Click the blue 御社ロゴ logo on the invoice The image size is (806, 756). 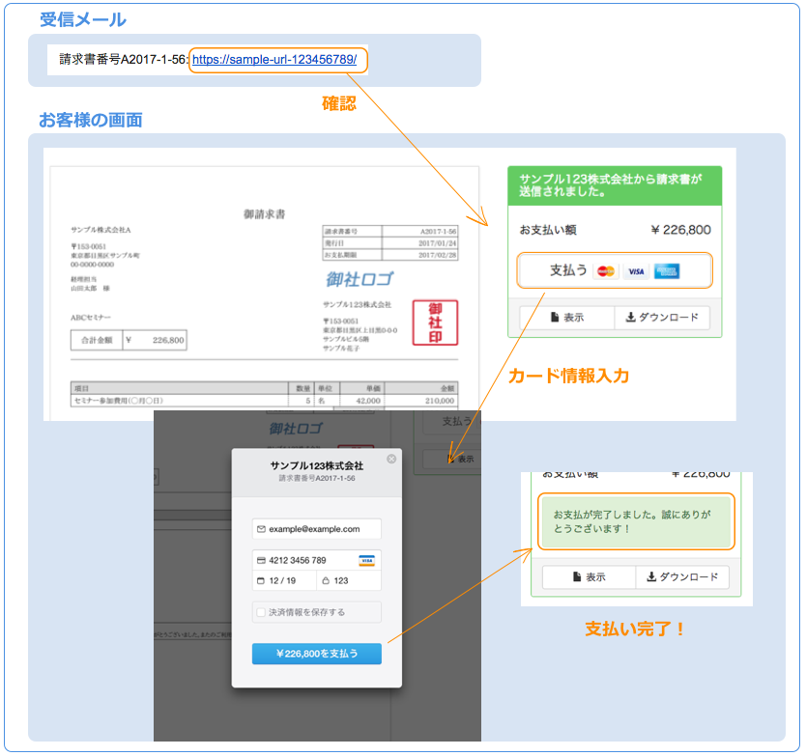[360, 280]
